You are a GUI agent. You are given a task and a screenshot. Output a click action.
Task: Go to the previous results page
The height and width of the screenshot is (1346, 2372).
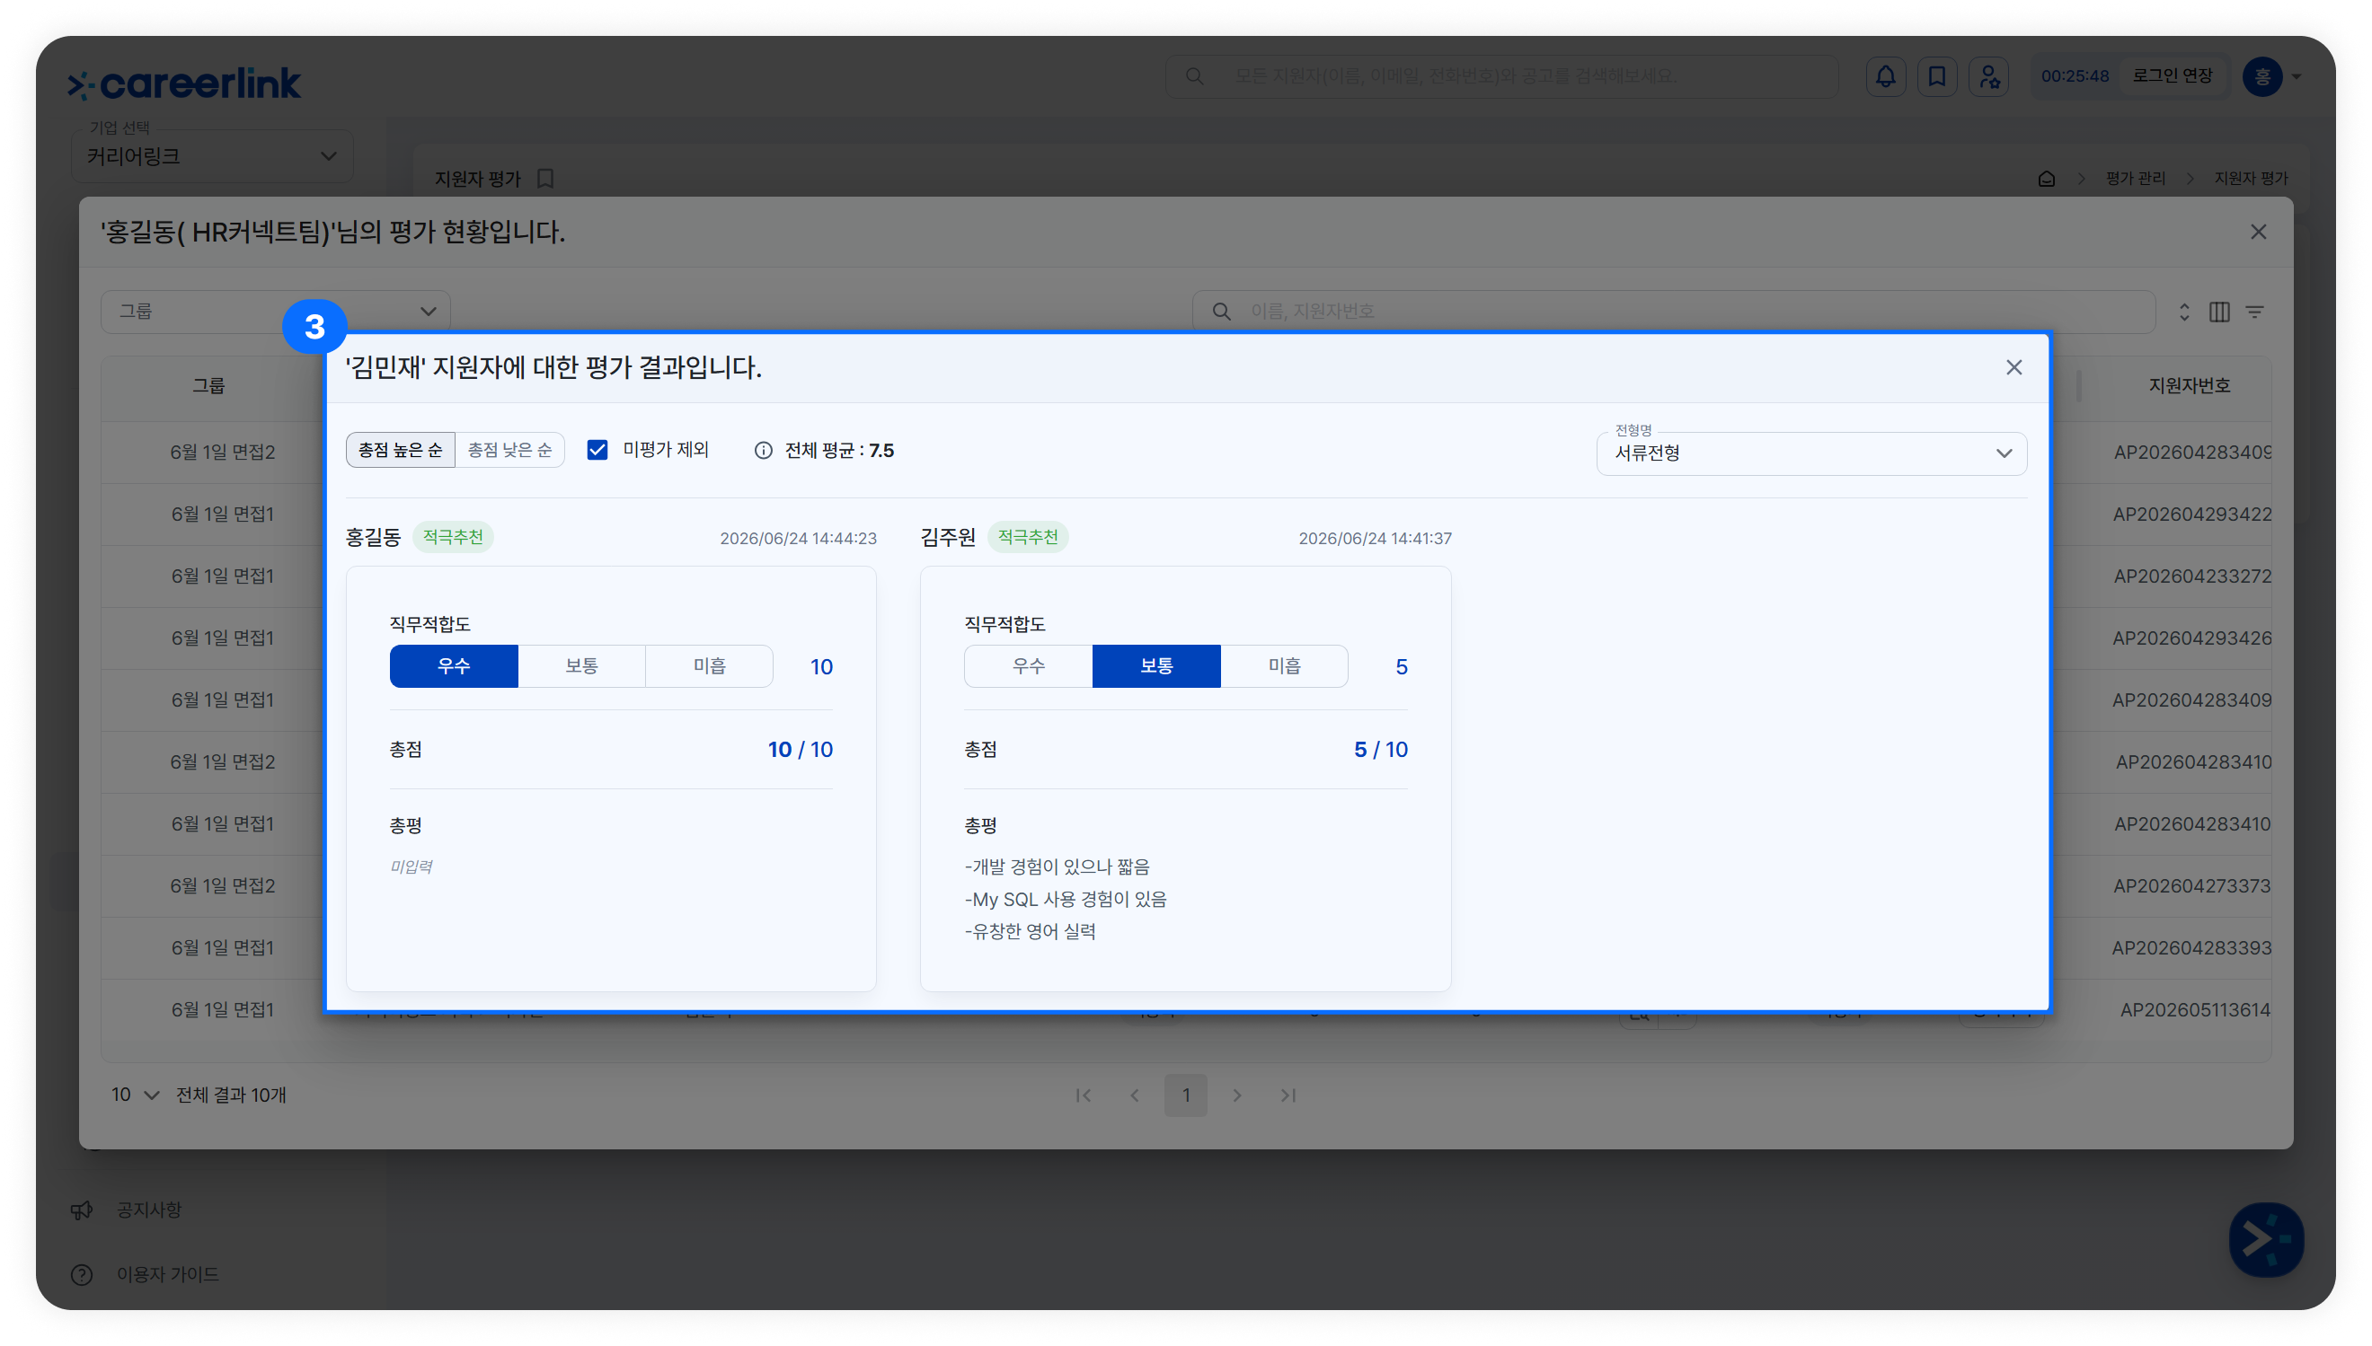(1134, 1095)
